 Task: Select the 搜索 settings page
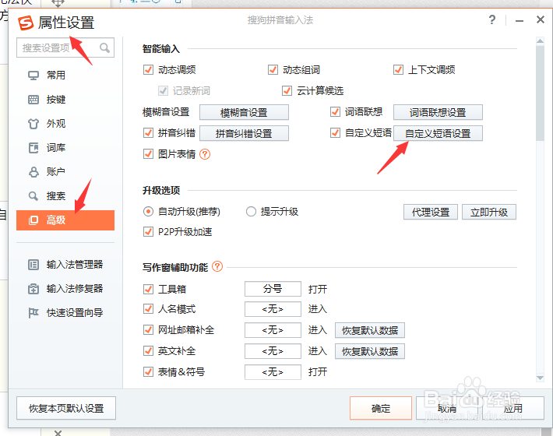point(65,196)
